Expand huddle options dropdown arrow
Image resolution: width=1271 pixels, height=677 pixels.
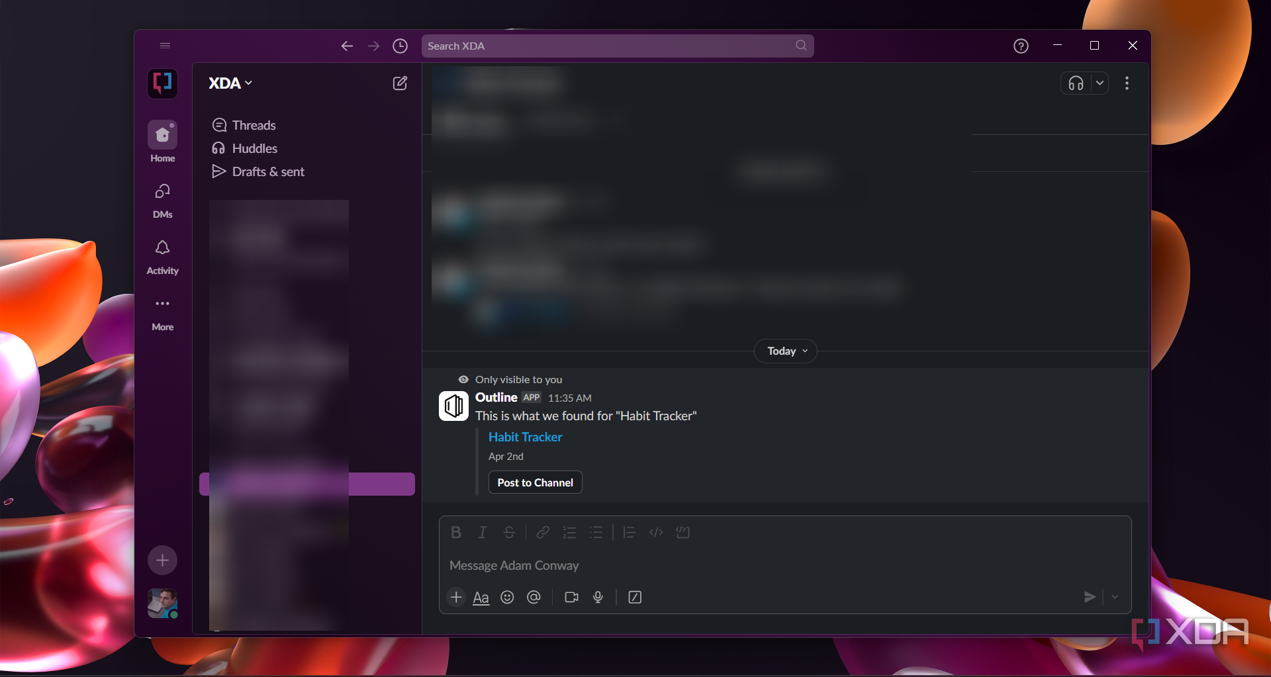point(1100,83)
